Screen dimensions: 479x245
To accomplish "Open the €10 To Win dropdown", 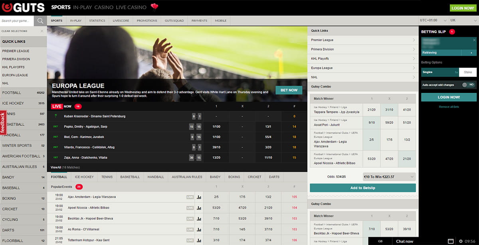I will pos(389,176).
